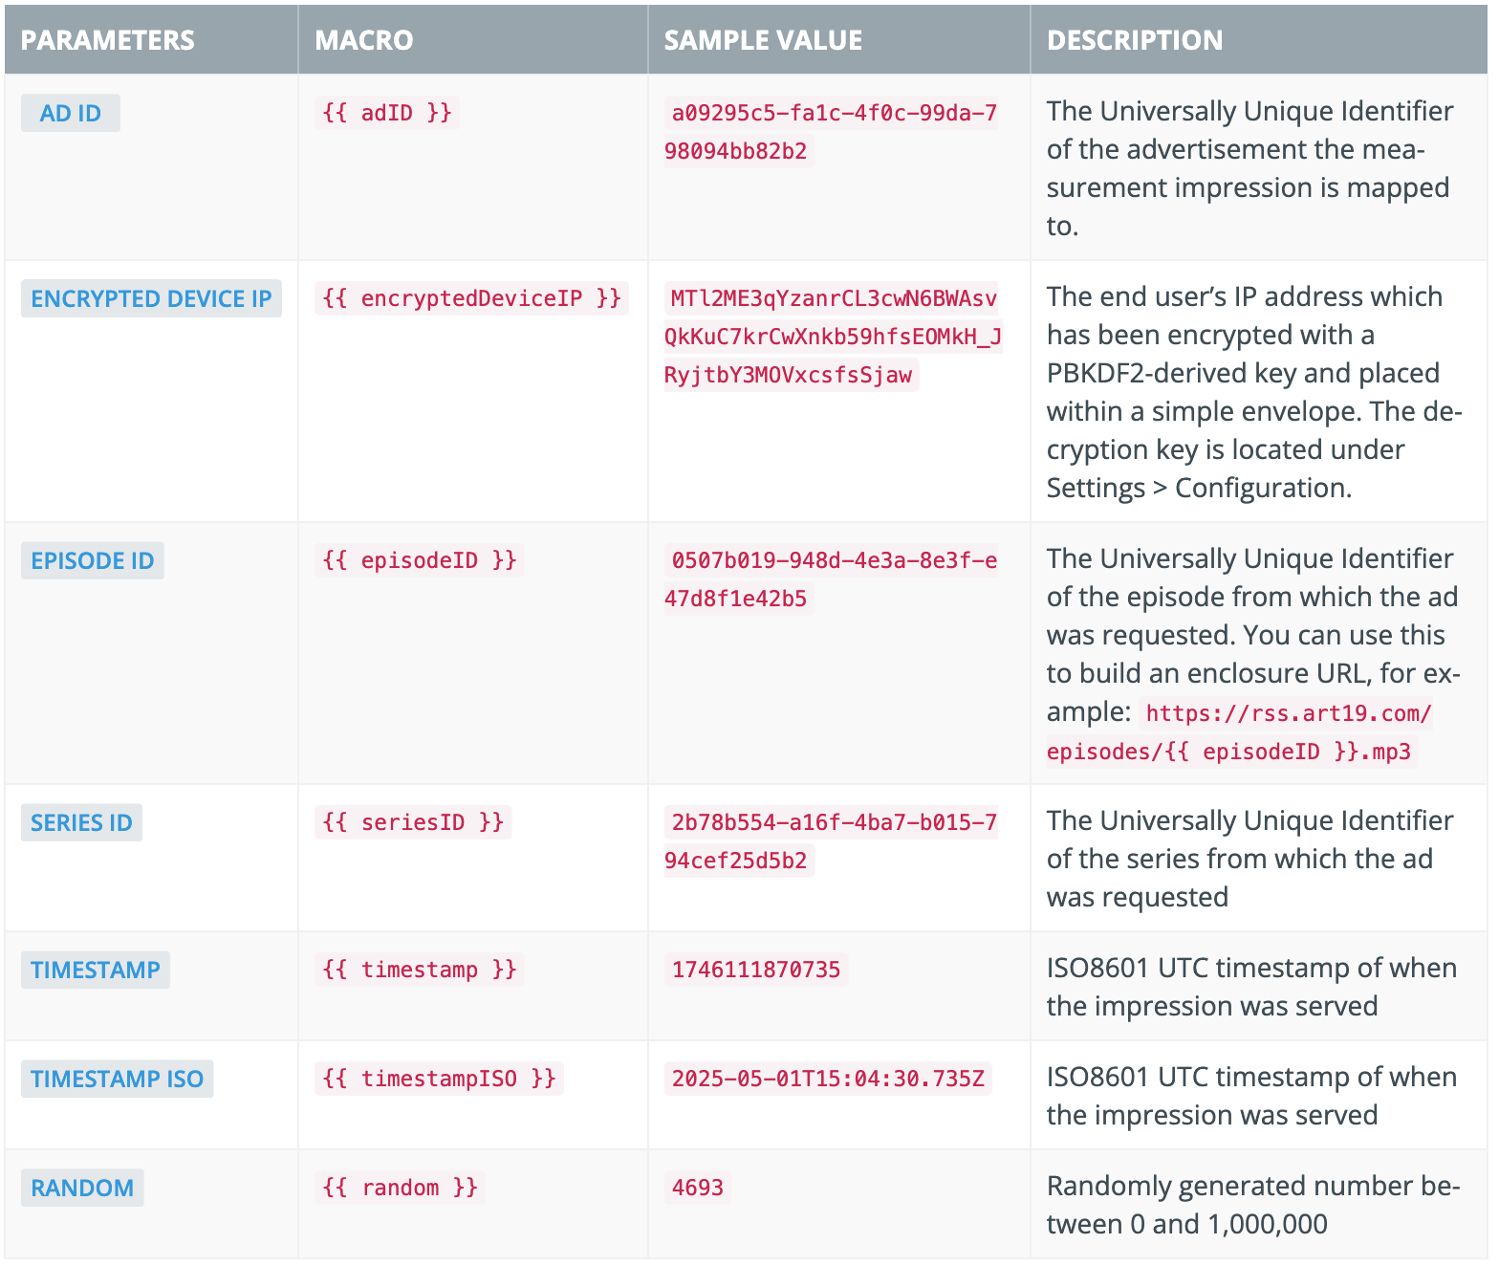
Task: Select the {{ timestamp }} macro code
Action: coord(419,970)
